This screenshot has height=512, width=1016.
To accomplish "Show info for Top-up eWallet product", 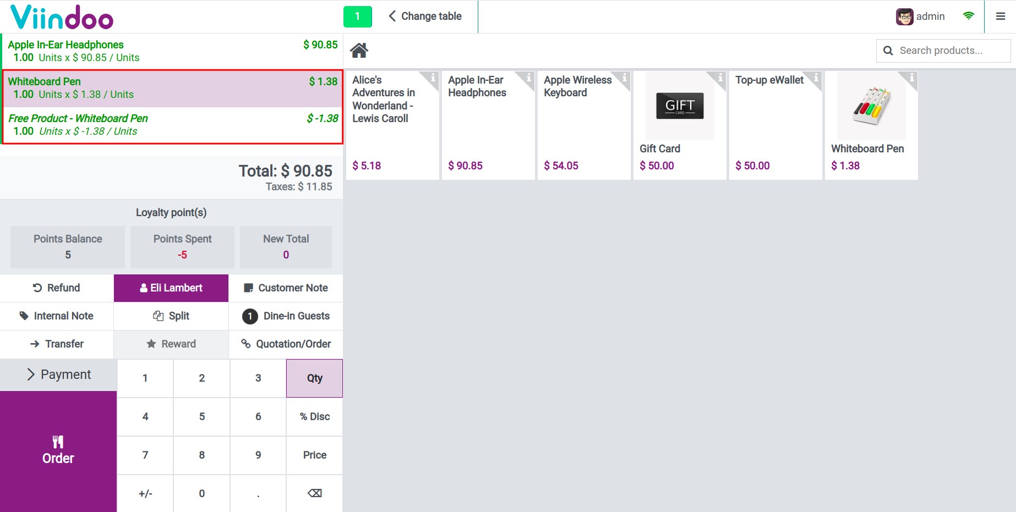I will [x=816, y=78].
